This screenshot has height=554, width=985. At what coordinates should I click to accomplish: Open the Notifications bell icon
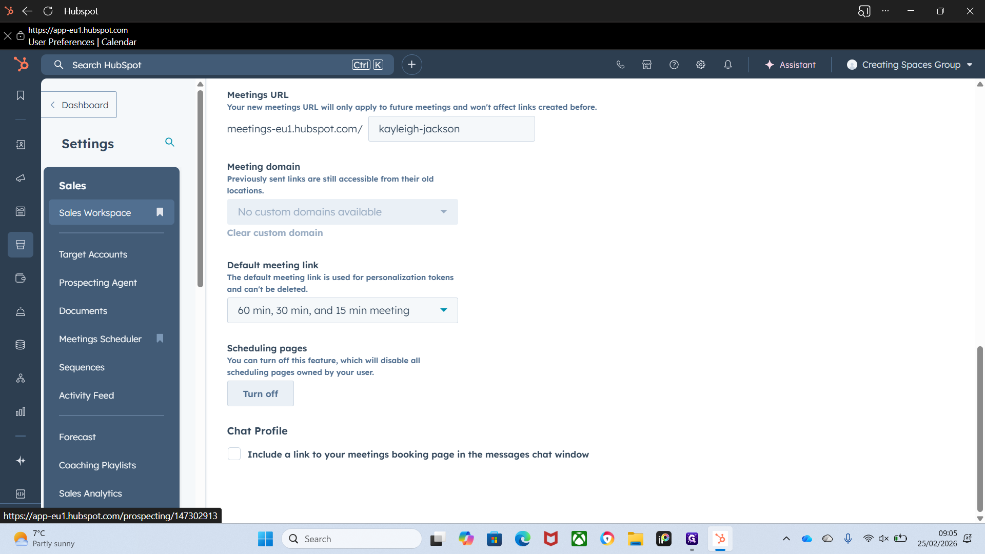point(727,65)
